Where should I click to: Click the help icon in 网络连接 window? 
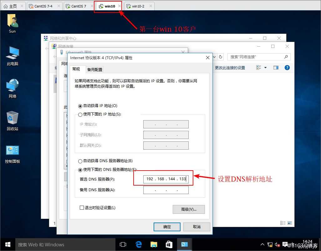[x=287, y=68]
